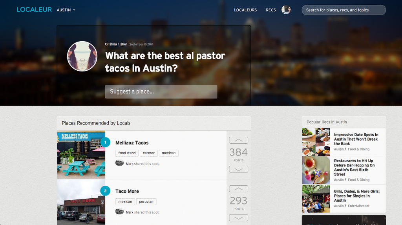
Task: Open Impressive Date Spots In Austin rec
Action: coord(356,139)
